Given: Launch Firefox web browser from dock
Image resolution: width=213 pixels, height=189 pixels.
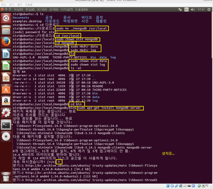Looking at the screenshot, I should pos(6,42).
